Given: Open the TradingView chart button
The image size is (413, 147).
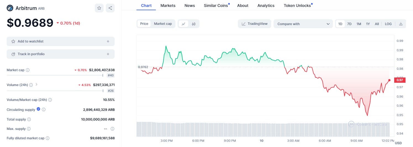Looking at the screenshot, I should [x=254, y=24].
